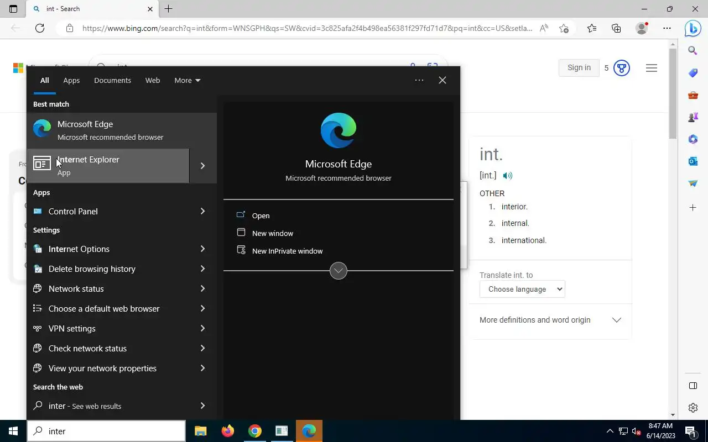Open Edge Collections
The image size is (708, 442).
coord(616,28)
